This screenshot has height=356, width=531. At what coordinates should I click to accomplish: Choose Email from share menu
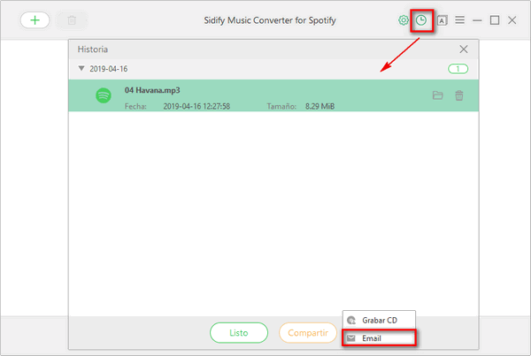pos(379,338)
